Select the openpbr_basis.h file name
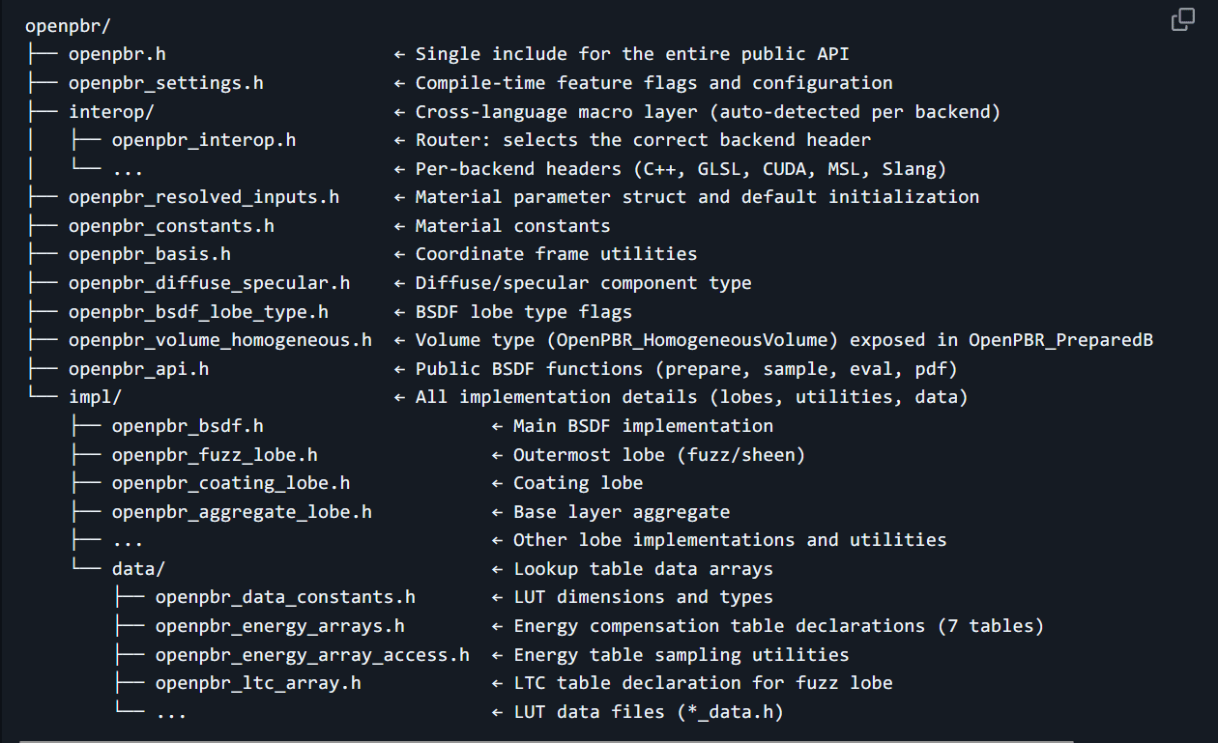 tap(149, 254)
